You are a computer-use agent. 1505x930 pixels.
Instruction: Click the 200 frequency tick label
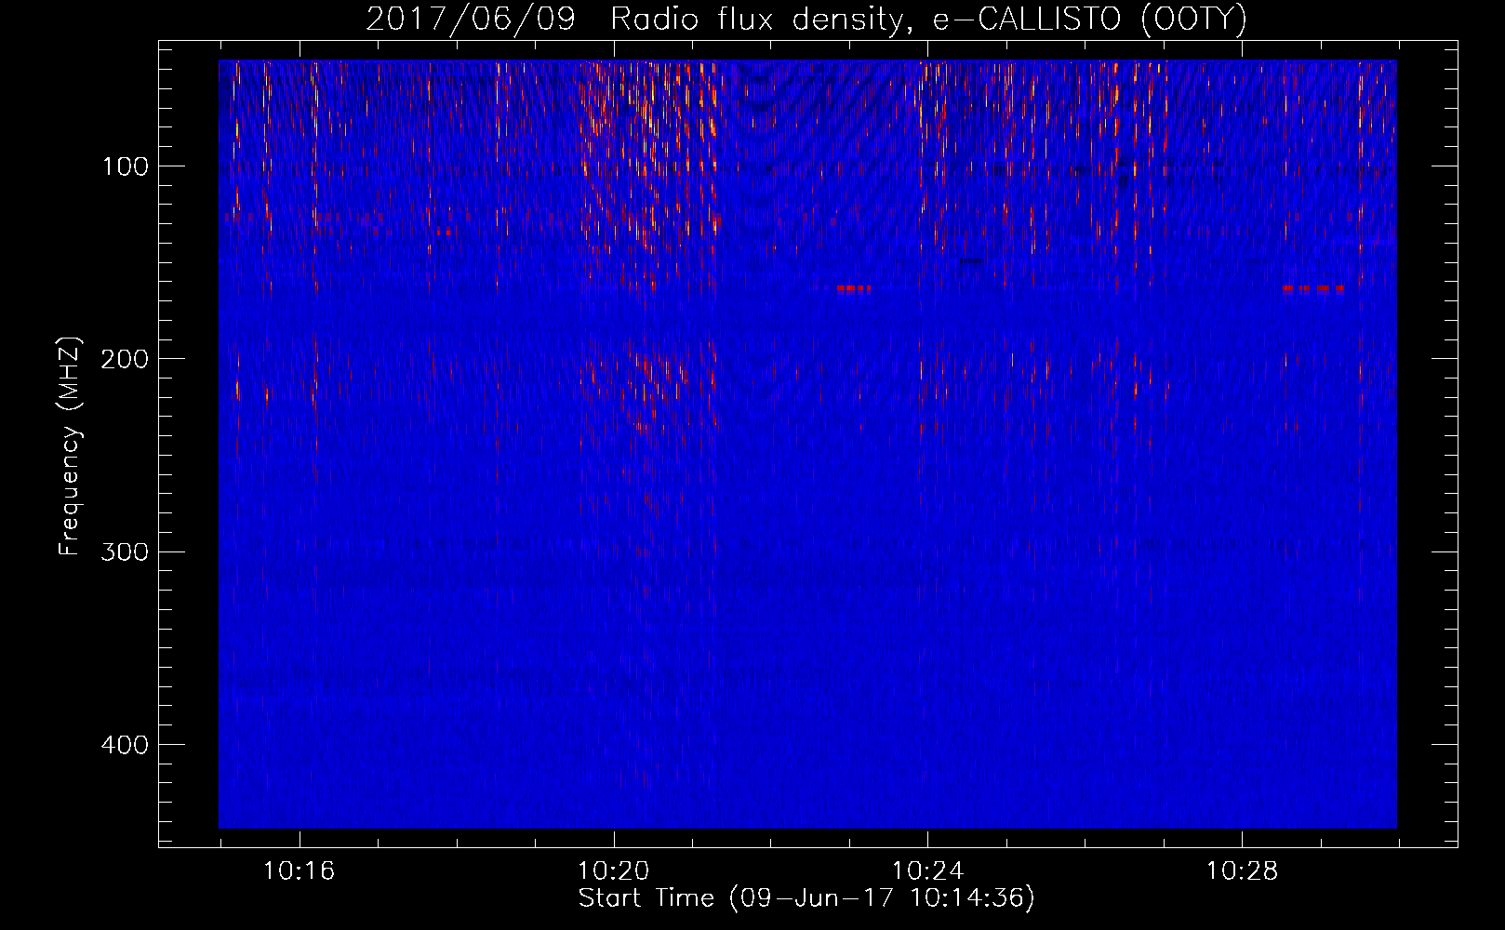[x=125, y=359]
